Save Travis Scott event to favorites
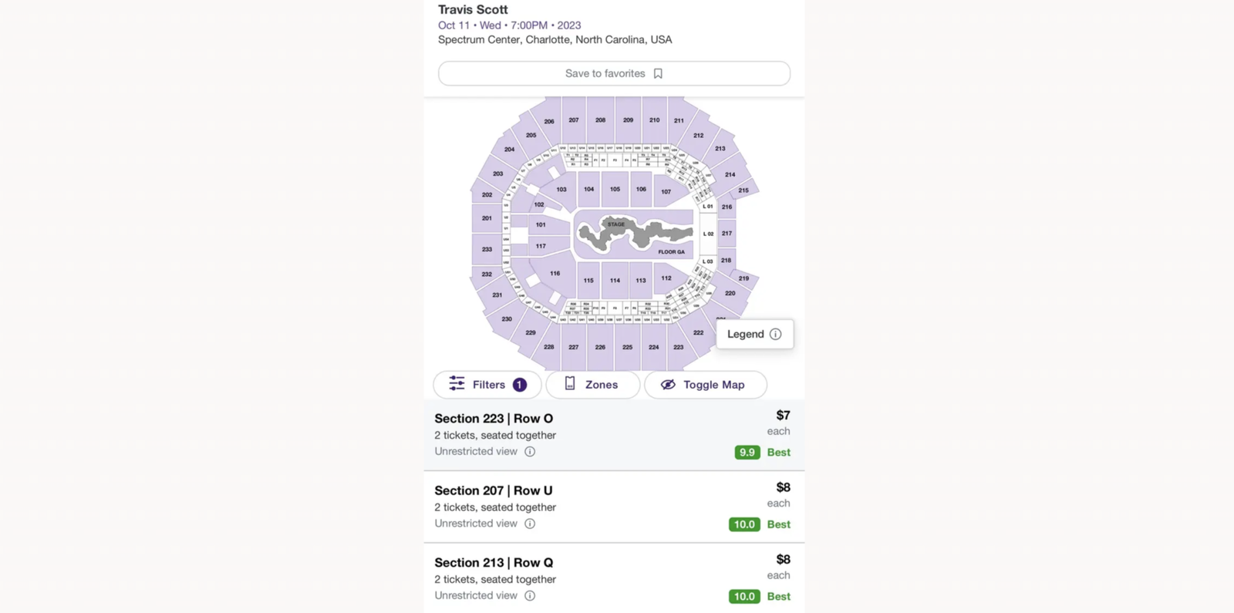 pyautogui.click(x=614, y=72)
